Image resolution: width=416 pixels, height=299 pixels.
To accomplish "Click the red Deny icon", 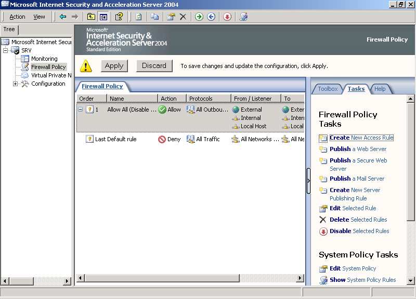I will click(x=162, y=139).
